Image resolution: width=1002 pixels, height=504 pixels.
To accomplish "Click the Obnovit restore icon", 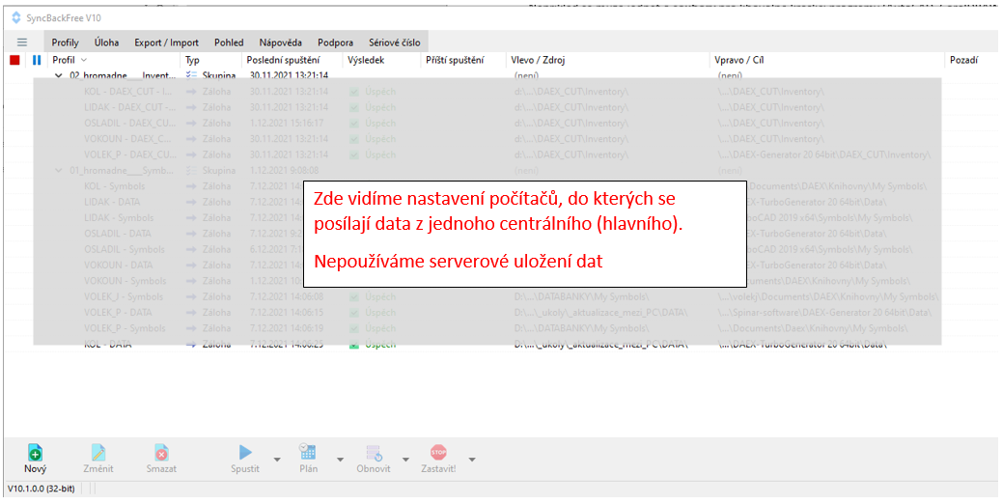I will [x=374, y=452].
